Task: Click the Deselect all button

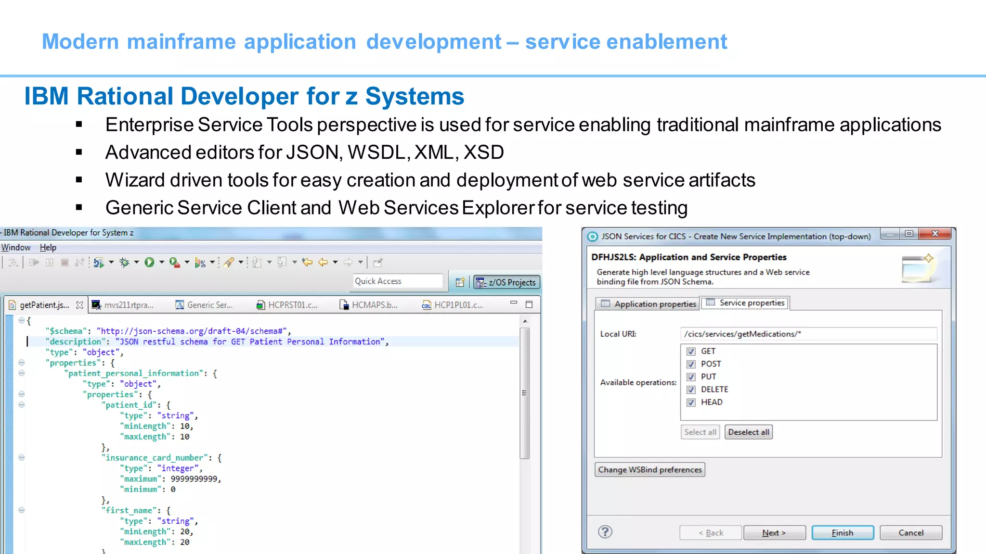Action: [x=749, y=432]
